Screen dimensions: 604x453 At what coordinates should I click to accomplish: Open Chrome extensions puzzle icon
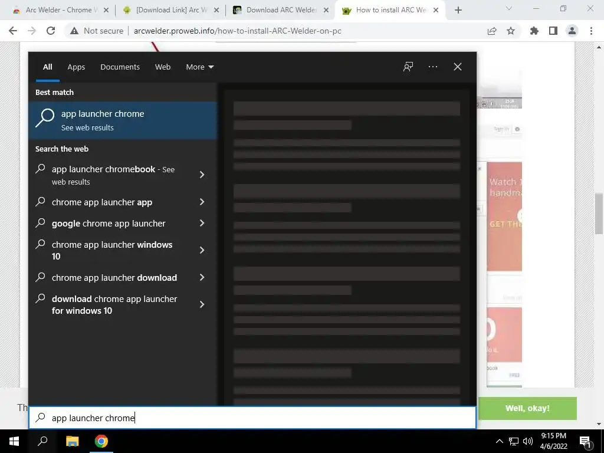[534, 31]
